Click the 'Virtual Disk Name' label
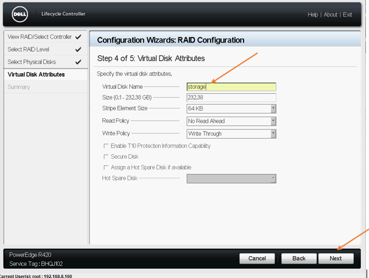 122,87
